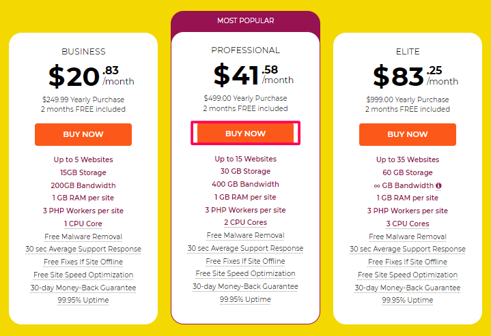
Task: Click Professional 30-day Money-Back Guarantee
Action: coord(246,286)
